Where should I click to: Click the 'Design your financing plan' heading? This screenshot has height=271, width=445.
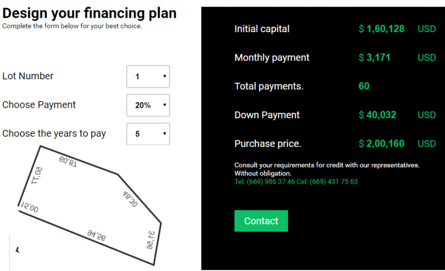pyautogui.click(x=90, y=13)
